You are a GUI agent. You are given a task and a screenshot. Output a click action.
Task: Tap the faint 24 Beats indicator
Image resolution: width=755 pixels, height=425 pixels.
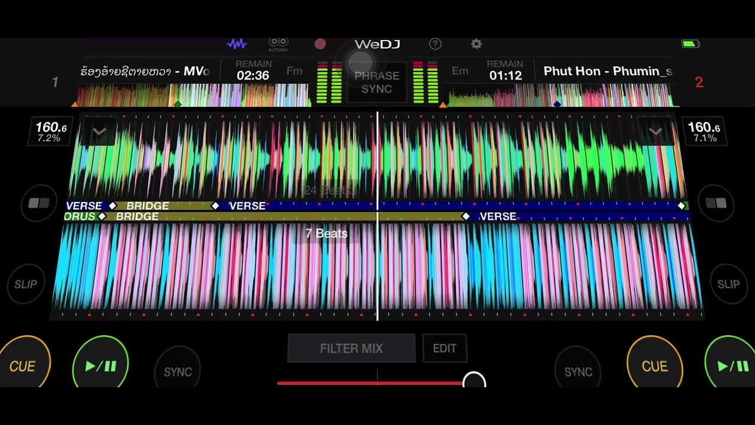tap(327, 190)
